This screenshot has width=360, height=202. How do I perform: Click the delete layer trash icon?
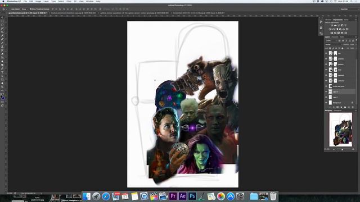coord(353,107)
